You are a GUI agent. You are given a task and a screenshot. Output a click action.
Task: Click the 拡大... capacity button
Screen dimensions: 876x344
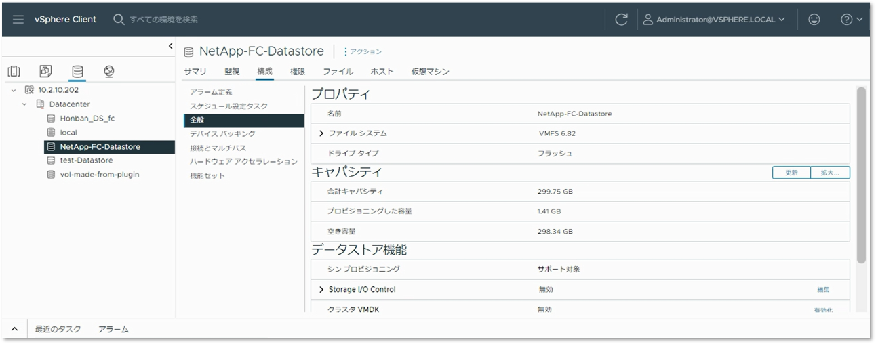tap(831, 173)
